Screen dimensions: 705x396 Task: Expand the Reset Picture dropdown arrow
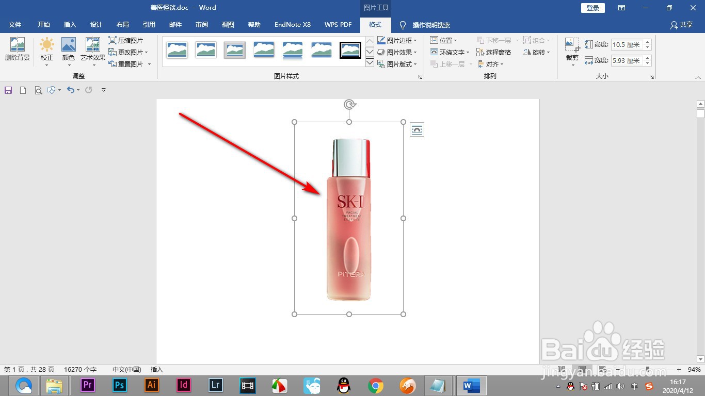(x=149, y=64)
